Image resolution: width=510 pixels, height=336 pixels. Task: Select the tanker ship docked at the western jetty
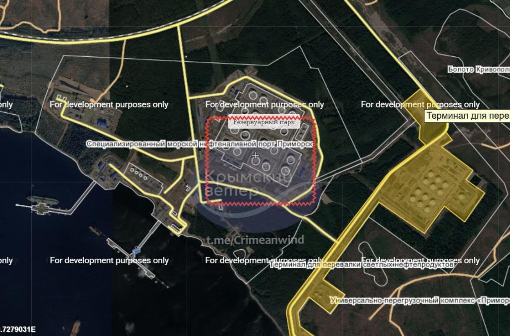click(x=43, y=200)
